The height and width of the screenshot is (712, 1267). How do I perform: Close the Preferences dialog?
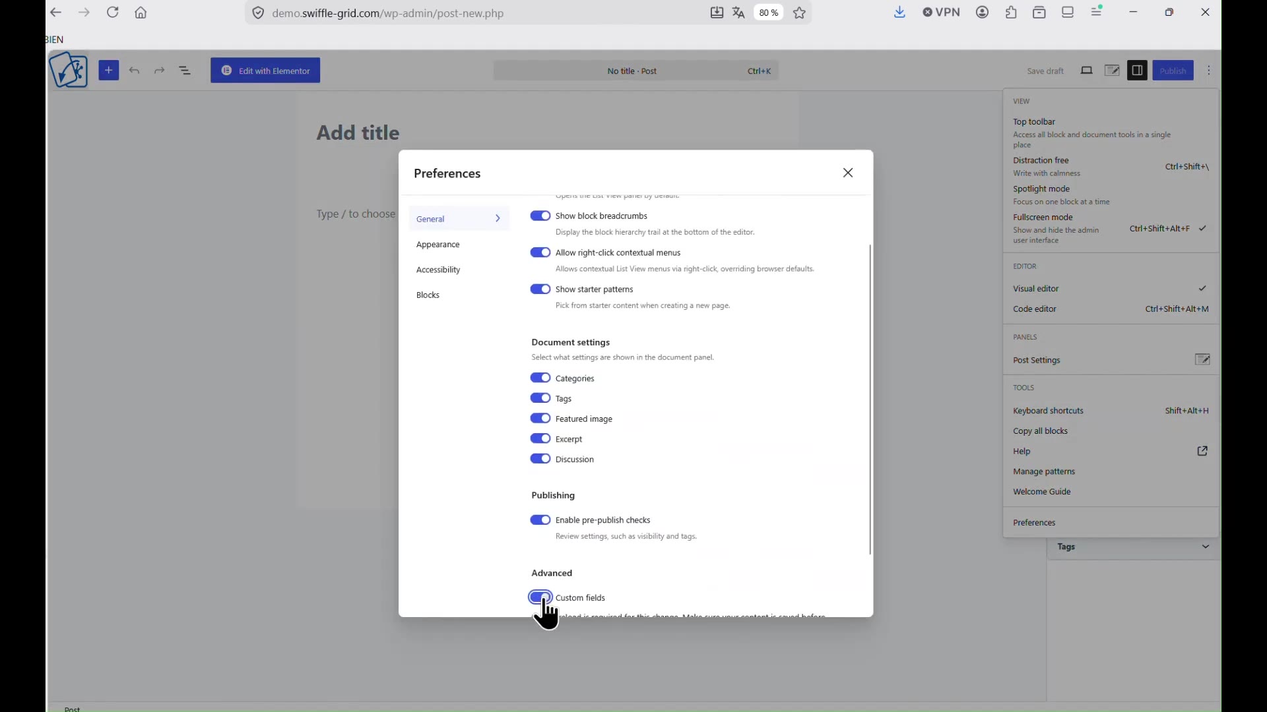coord(849,173)
